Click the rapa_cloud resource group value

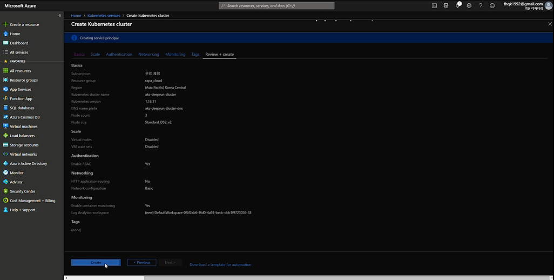(x=153, y=81)
